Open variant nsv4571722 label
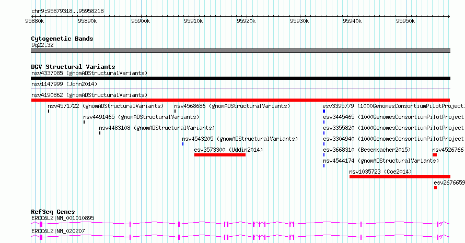Image resolution: width=465 pixels, height=243 pixels. [x=106, y=106]
